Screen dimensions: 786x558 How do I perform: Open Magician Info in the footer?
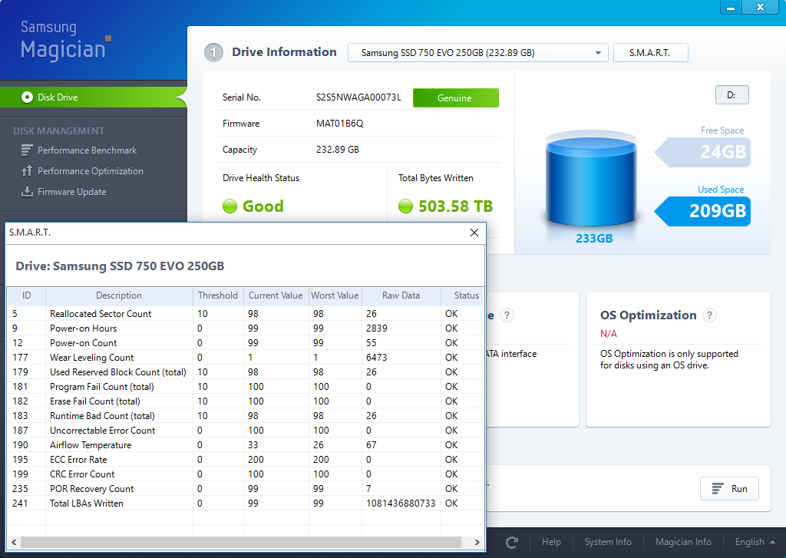(683, 542)
